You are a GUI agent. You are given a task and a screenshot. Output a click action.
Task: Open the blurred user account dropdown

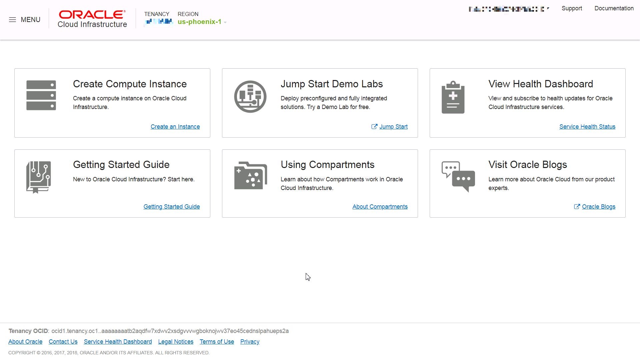[x=509, y=9]
